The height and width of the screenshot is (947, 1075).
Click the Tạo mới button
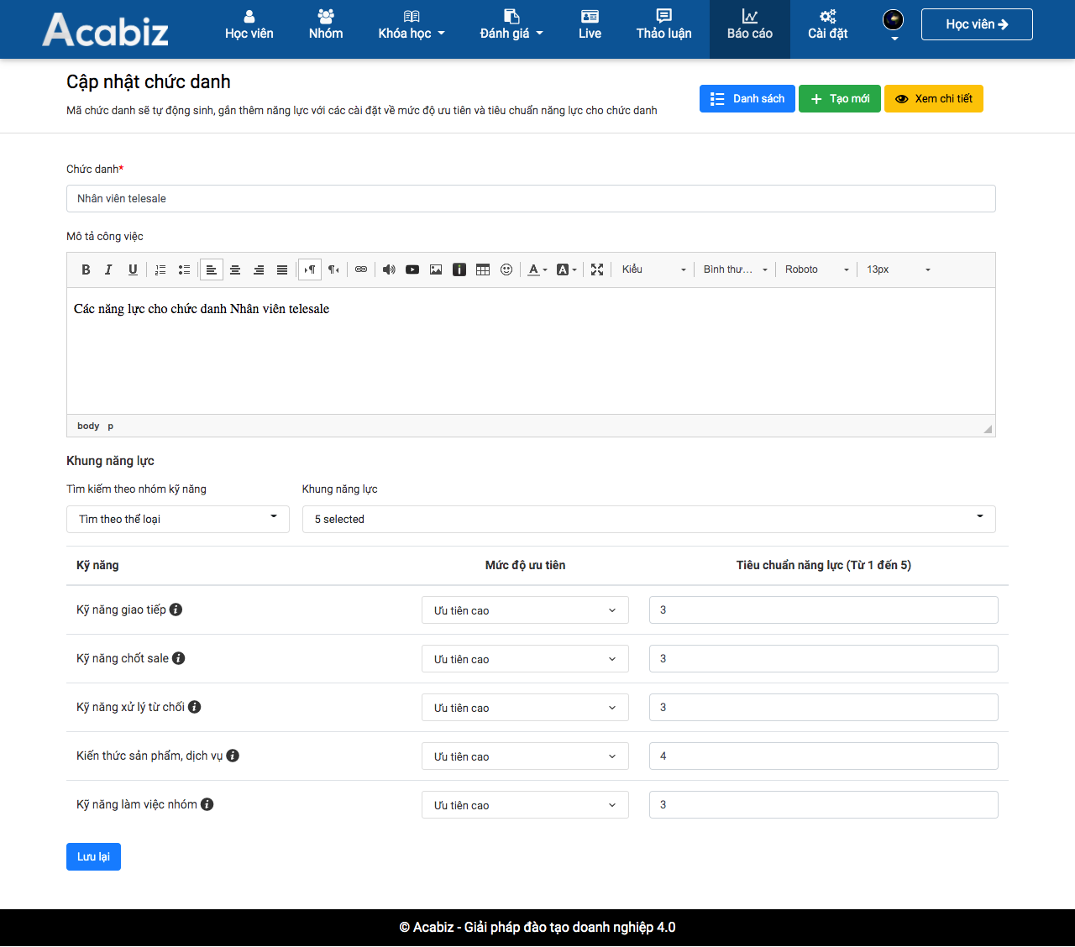click(x=840, y=99)
